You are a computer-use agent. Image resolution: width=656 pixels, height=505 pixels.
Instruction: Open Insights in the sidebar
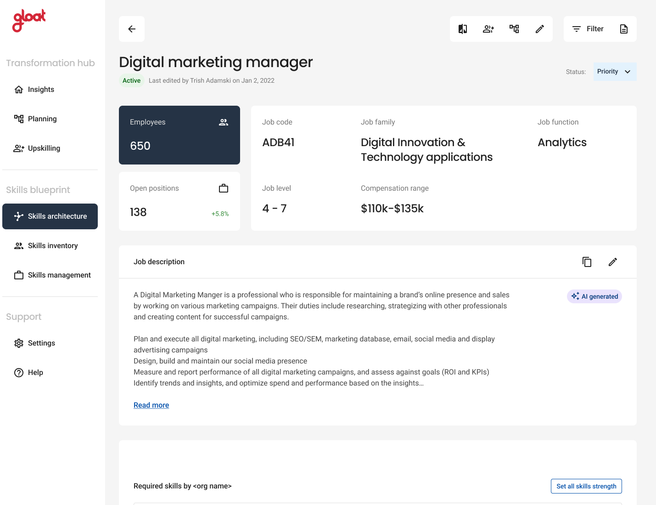pos(41,90)
